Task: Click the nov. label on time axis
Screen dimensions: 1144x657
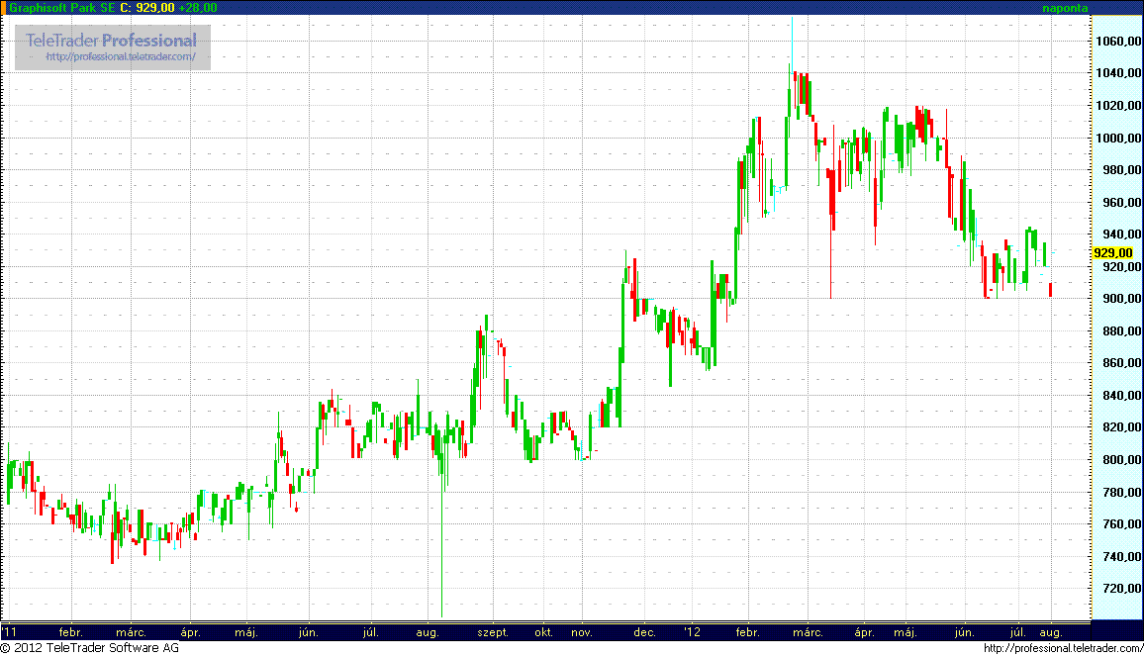Action: tap(582, 632)
